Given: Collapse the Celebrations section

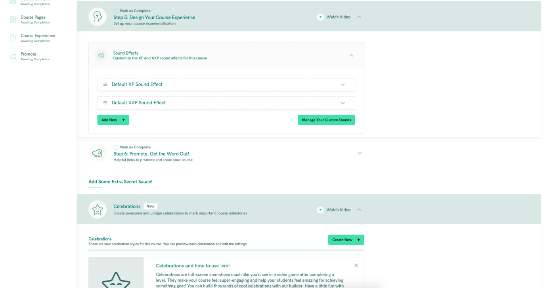Looking at the screenshot, I should pos(359,210).
